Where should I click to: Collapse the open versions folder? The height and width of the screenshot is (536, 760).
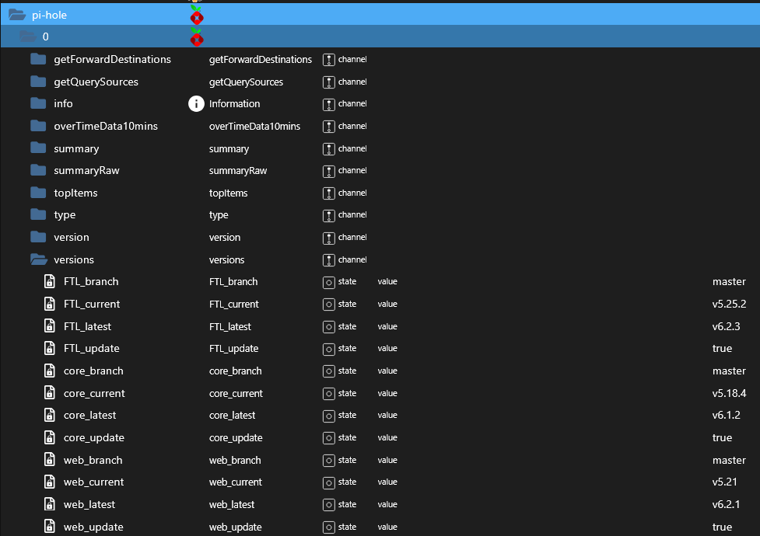click(x=39, y=259)
